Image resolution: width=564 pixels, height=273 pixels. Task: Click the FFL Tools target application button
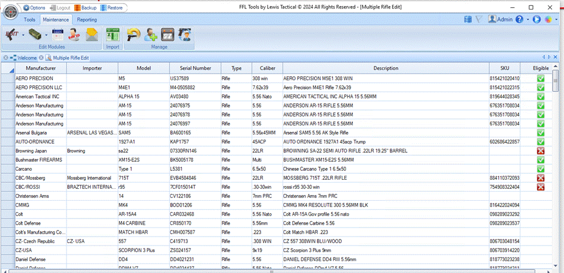11,11
